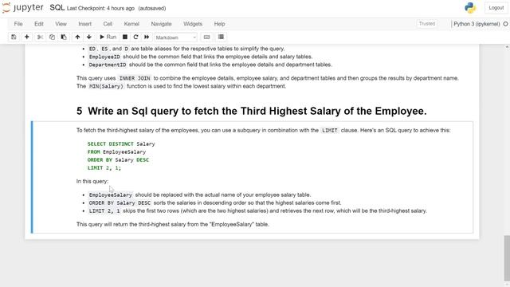Click Last Checkpoint 4 hours ago text
This screenshot has height=287, width=510.
100,9
